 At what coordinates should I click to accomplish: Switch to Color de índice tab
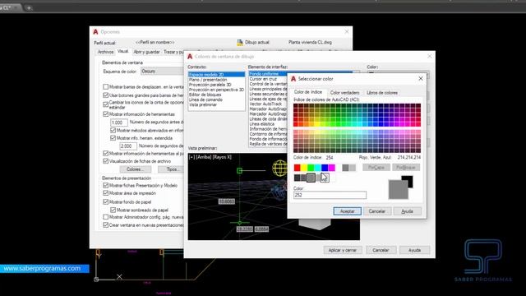(308, 92)
